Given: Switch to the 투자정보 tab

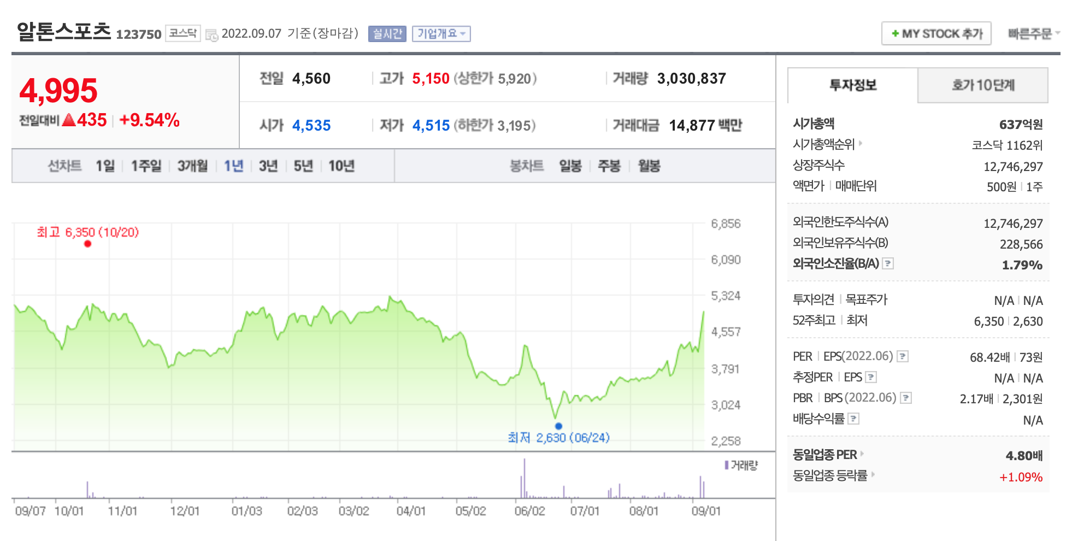Looking at the screenshot, I should click(x=852, y=85).
